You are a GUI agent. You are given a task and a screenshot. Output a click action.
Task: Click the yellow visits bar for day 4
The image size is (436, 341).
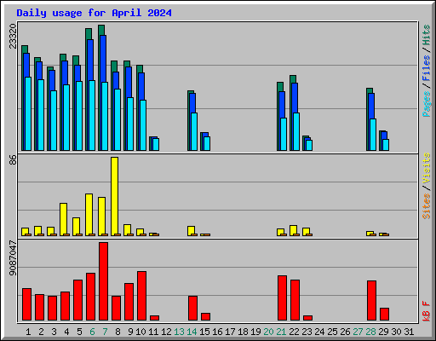[63, 219]
